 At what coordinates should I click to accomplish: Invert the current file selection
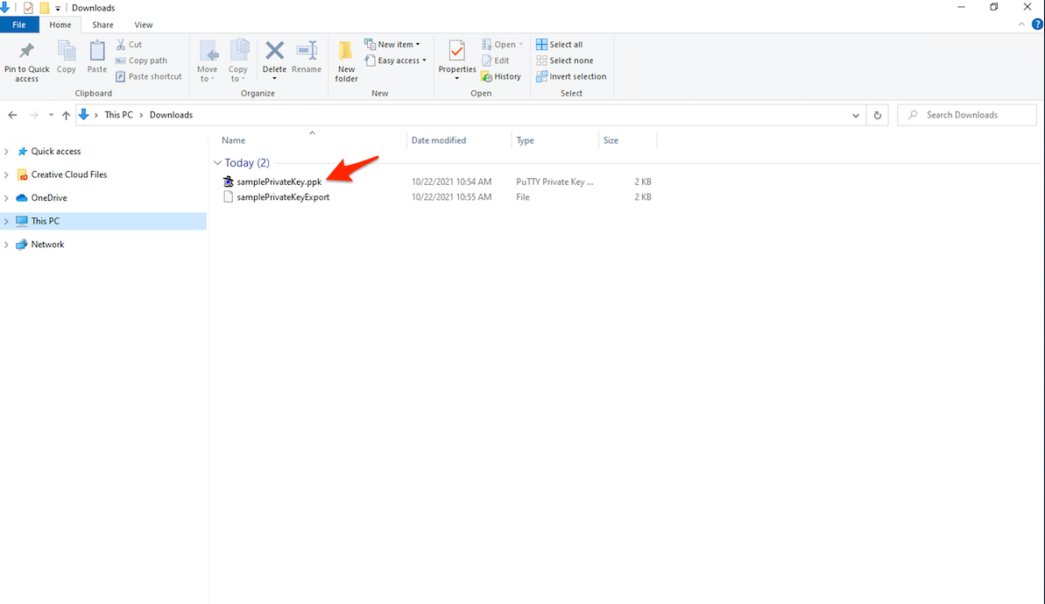571,76
